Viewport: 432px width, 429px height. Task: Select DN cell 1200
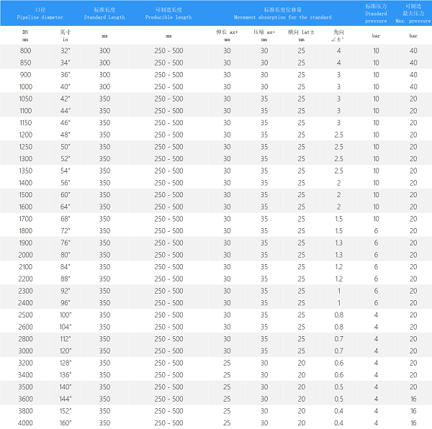point(25,135)
